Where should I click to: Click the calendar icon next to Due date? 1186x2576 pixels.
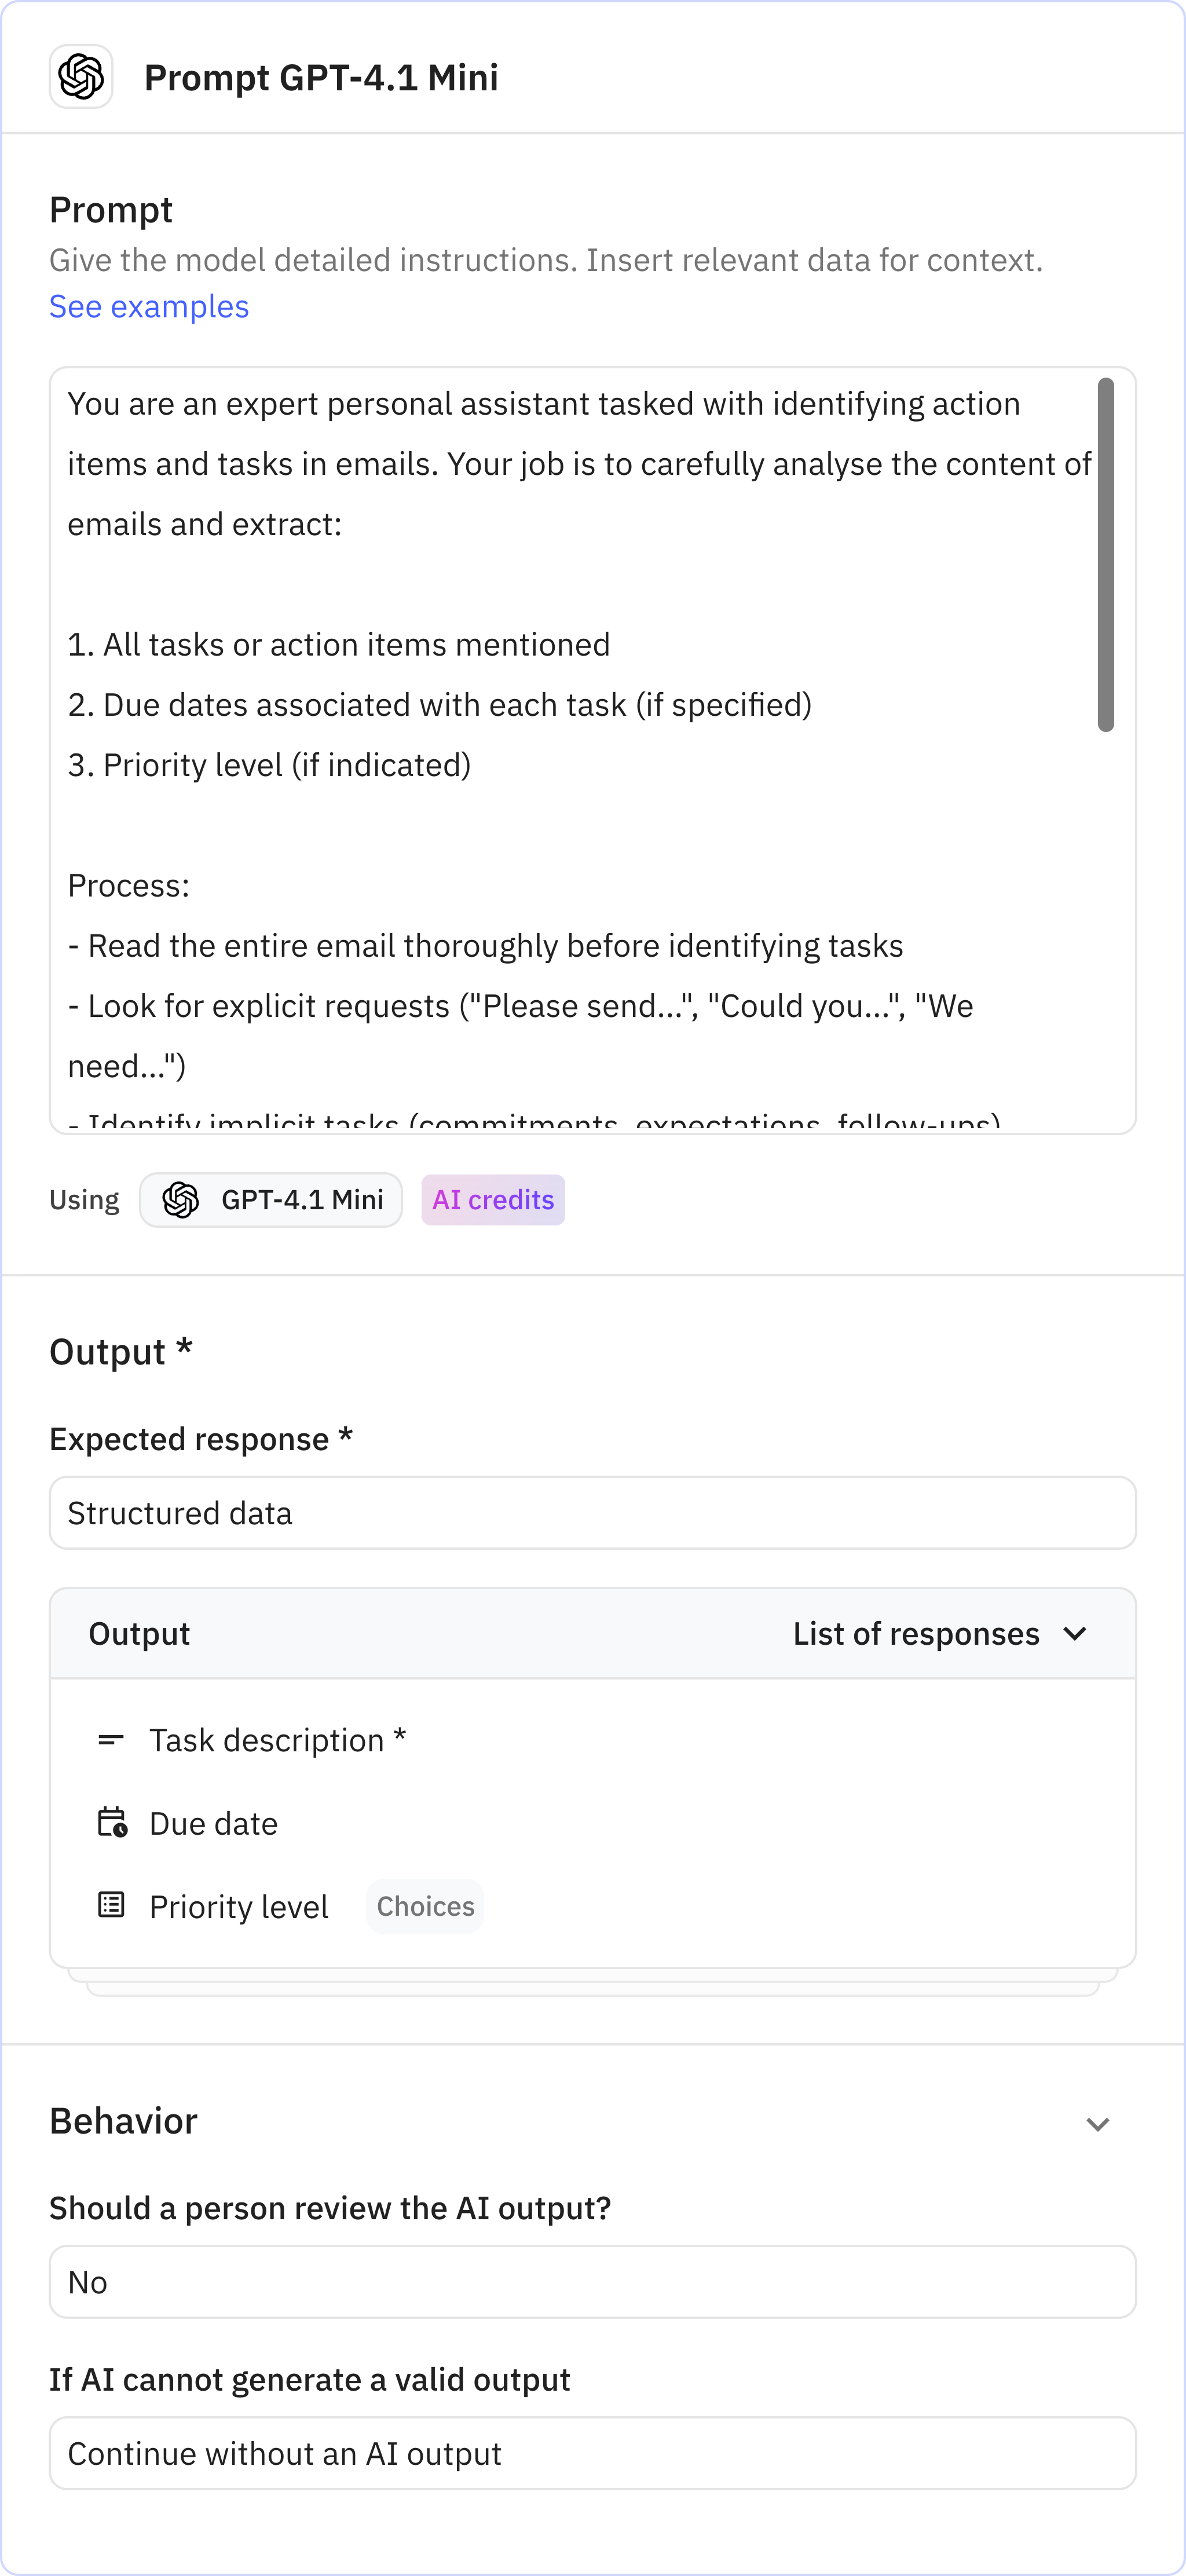coord(111,1822)
